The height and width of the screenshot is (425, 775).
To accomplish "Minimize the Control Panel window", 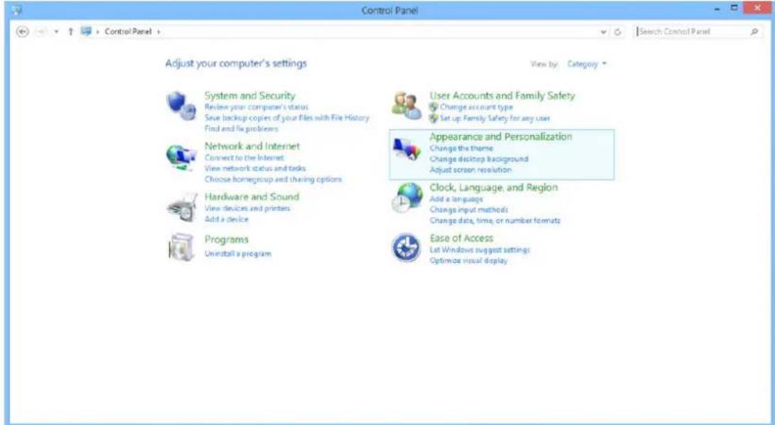I will 717,9.
